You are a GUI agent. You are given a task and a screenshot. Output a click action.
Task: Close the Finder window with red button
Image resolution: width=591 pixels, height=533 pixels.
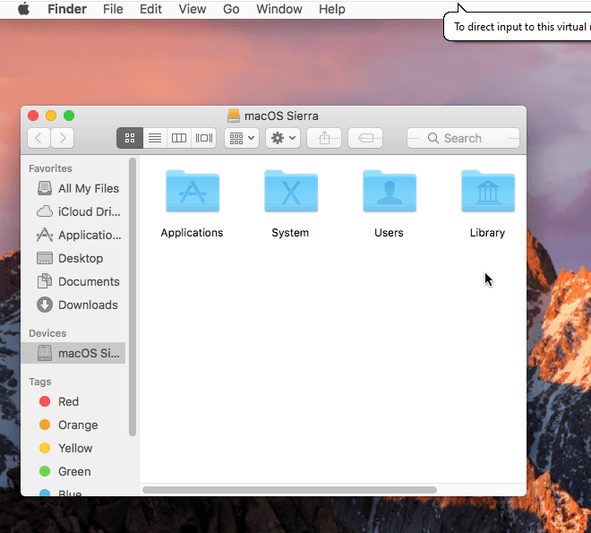point(33,116)
